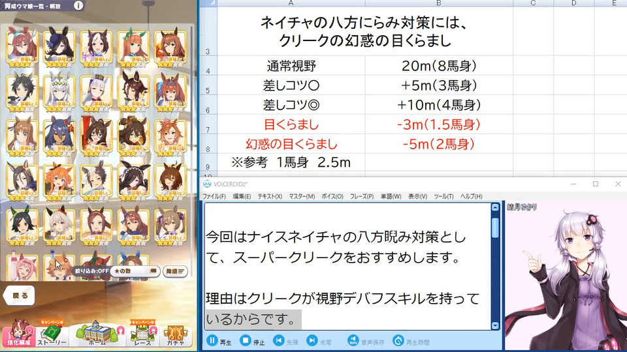Select spreadsheet column D header

pyautogui.click(x=574, y=3)
